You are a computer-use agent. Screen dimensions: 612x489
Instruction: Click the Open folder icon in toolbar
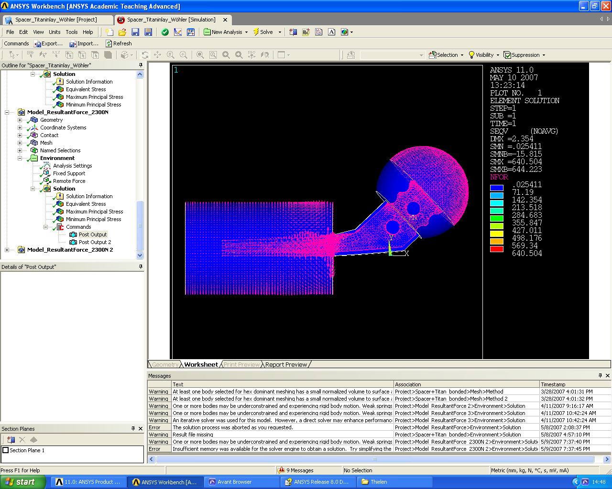pyautogui.click(x=122, y=32)
